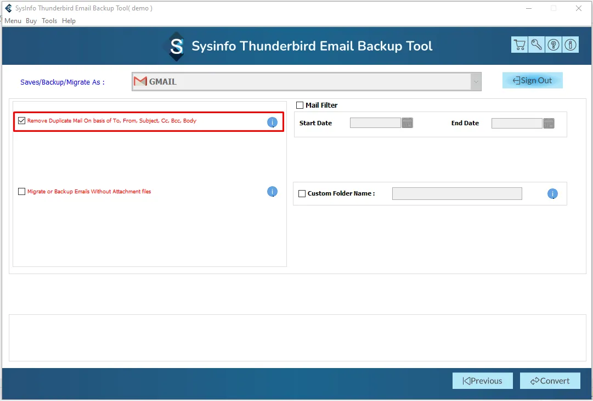Enable the Mail Filter checkbox
593x401 pixels.
300,105
